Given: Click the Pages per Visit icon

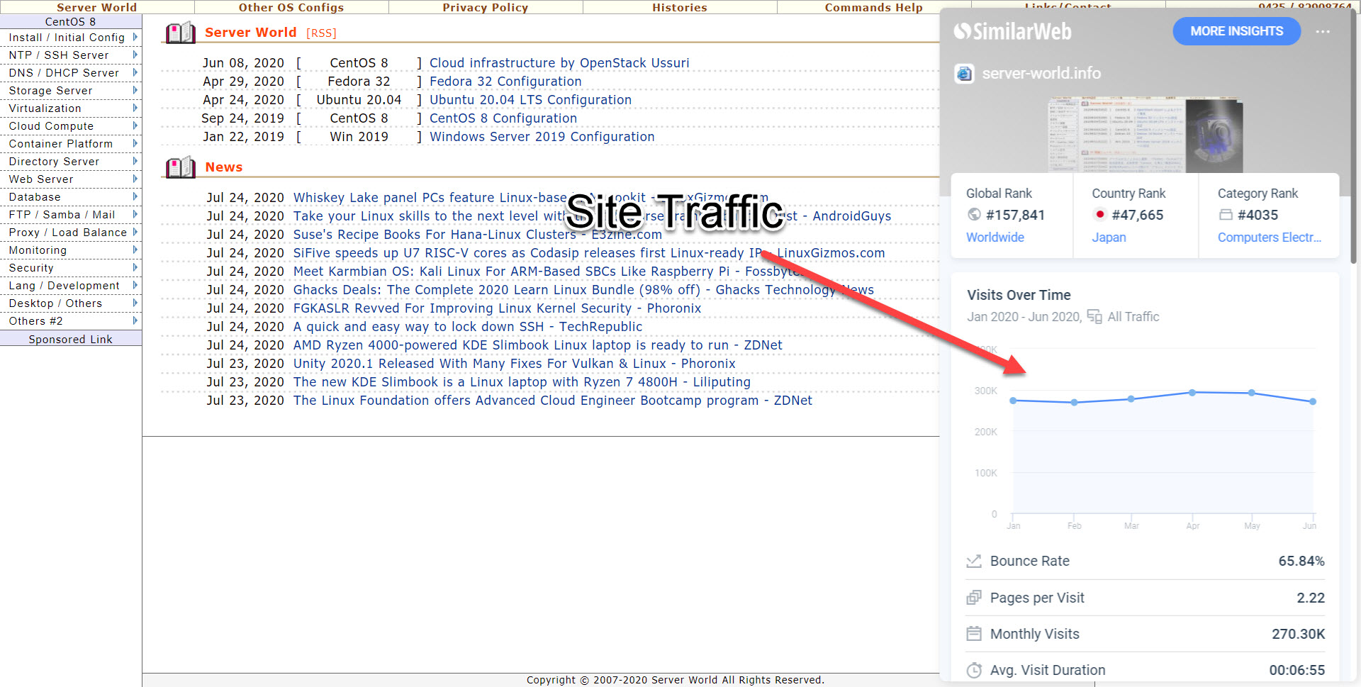Looking at the screenshot, I should click(x=974, y=598).
